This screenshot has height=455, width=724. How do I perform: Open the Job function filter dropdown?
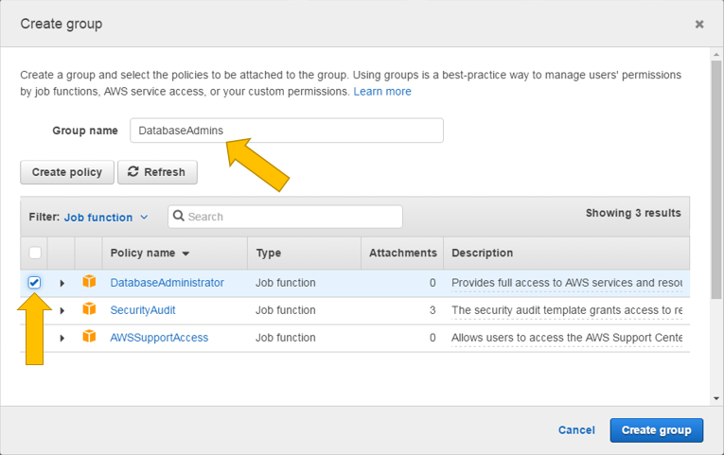click(106, 218)
